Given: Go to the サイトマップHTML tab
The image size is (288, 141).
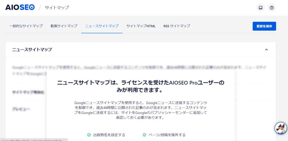Looking at the screenshot, I should [141, 26].
